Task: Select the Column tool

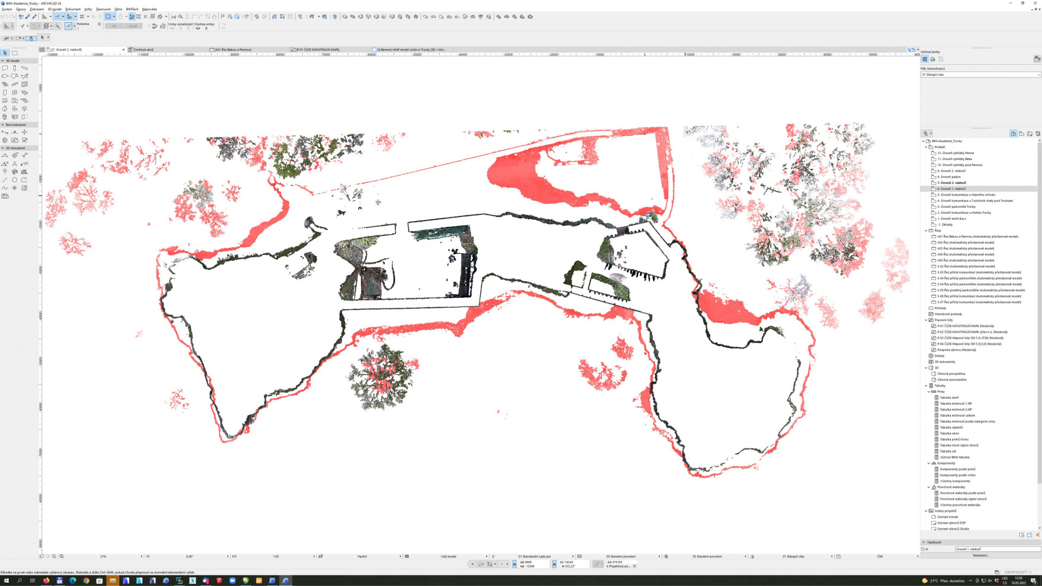Action: tap(15, 68)
